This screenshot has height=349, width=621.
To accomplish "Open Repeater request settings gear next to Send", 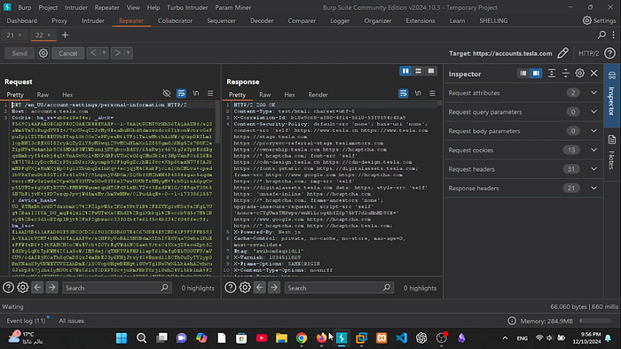I will point(43,53).
